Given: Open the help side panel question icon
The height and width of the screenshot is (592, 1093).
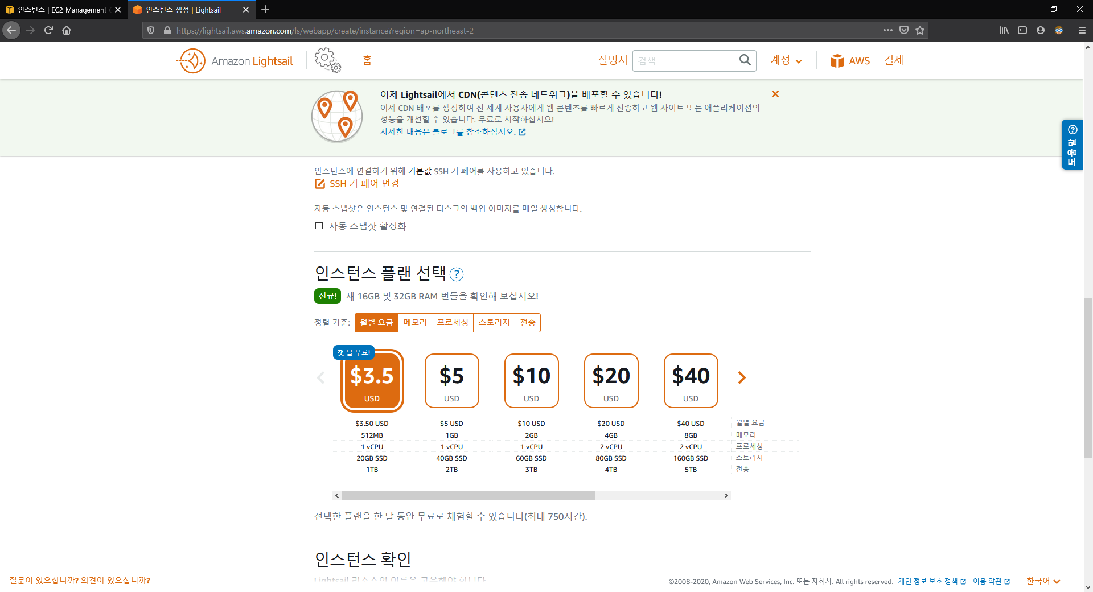Looking at the screenshot, I should coord(1073,130).
